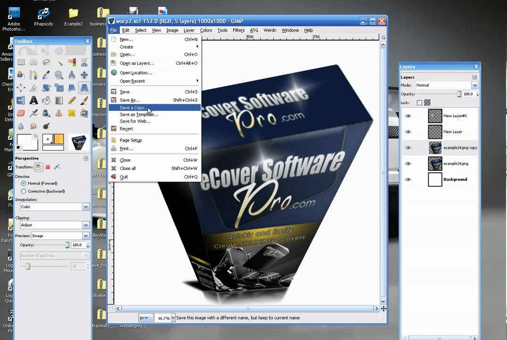Select the Perspective tool
The height and width of the screenshot is (340, 507).
pyautogui.click(x=84, y=88)
